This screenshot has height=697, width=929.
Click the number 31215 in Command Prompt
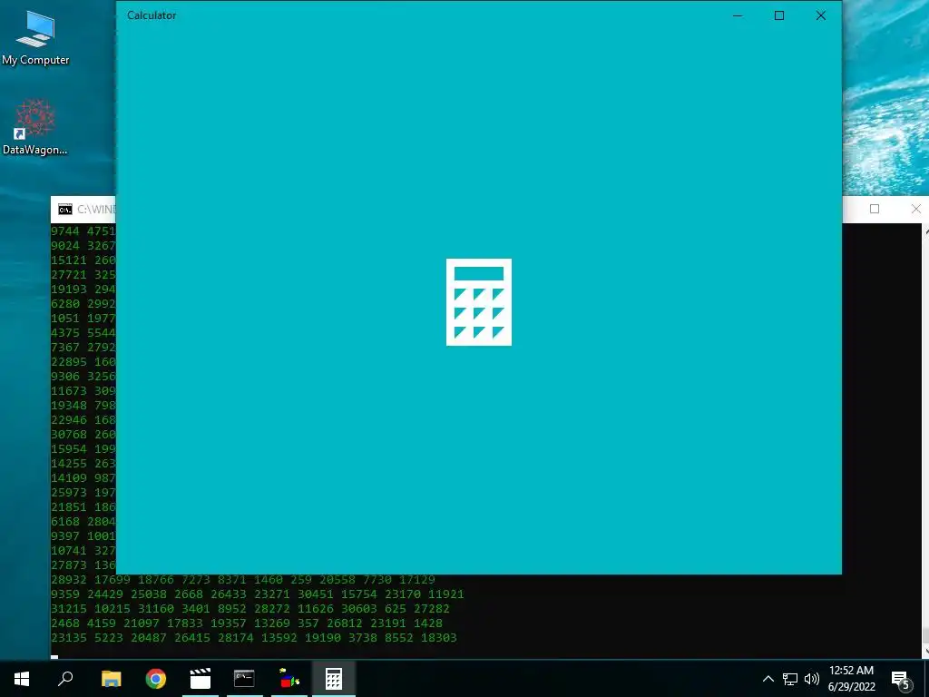click(69, 609)
